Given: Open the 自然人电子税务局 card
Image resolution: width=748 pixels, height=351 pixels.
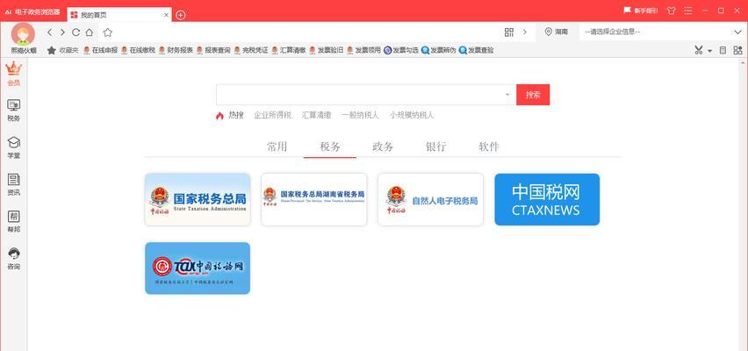Looking at the screenshot, I should [x=430, y=199].
